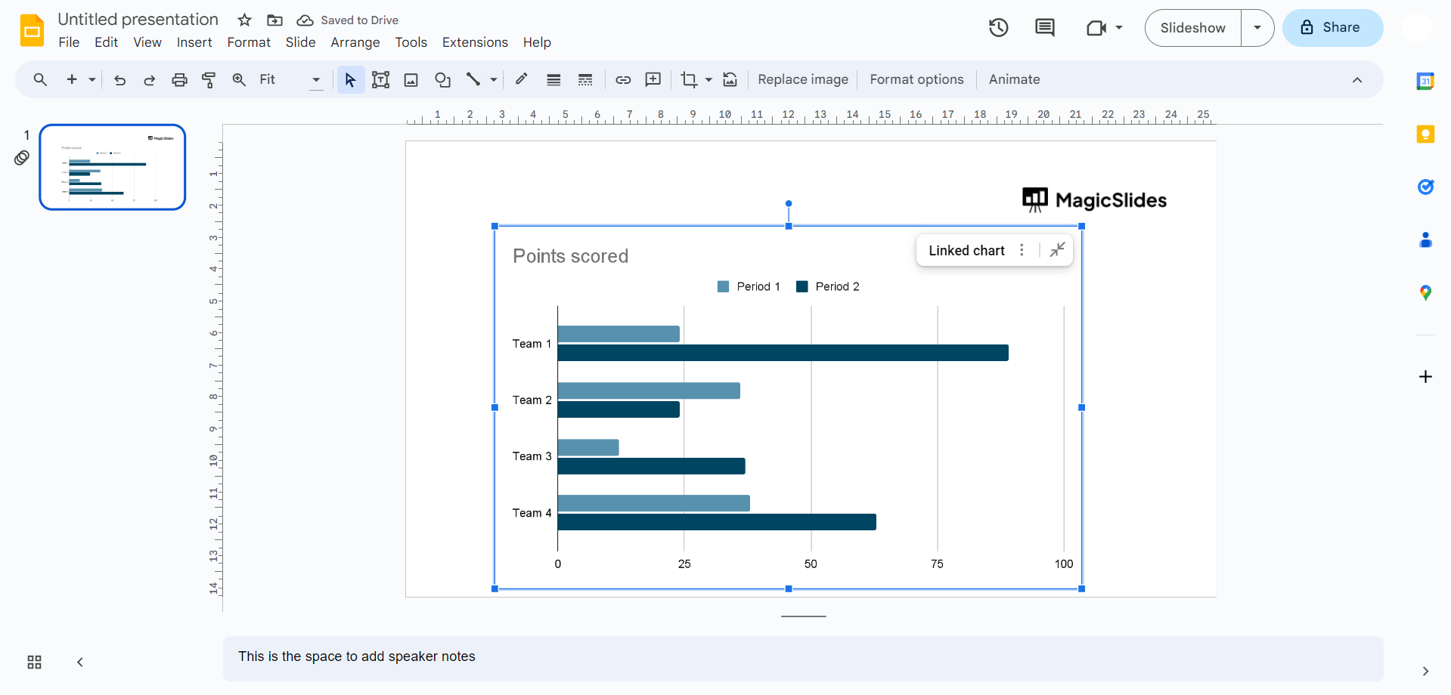Image resolution: width=1451 pixels, height=695 pixels.
Task: Select the Paint format tool
Action: tap(209, 80)
